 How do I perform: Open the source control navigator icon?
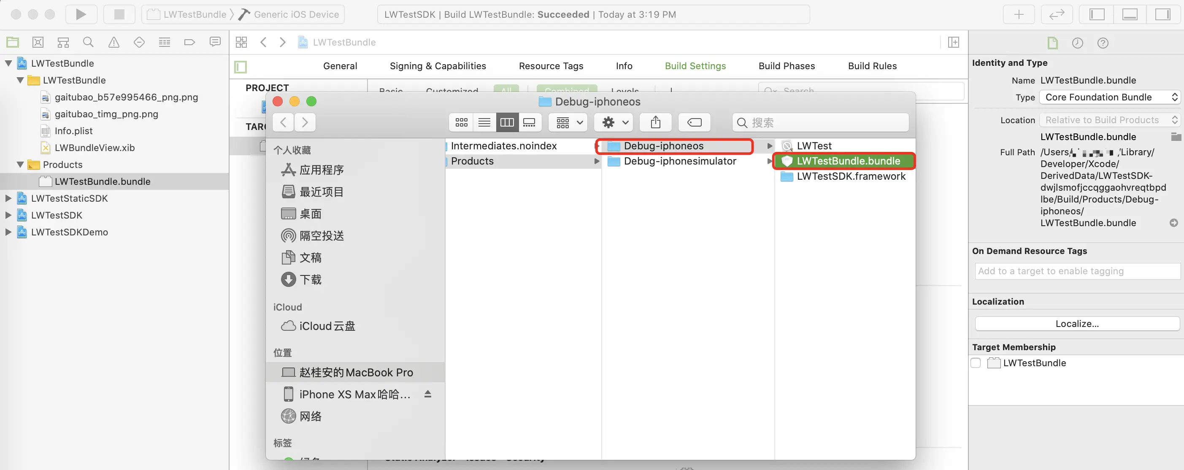coord(38,42)
